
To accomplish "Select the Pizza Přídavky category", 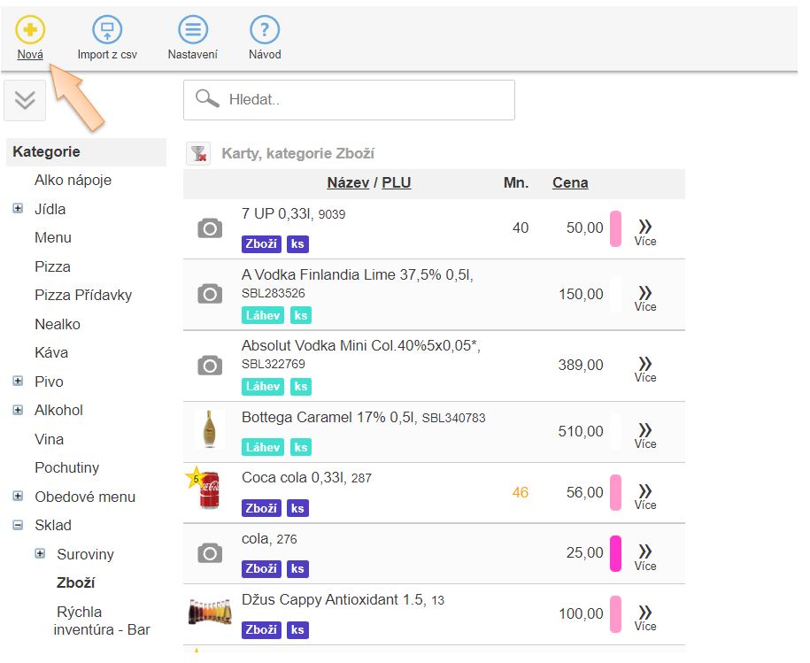I will 82,296.
